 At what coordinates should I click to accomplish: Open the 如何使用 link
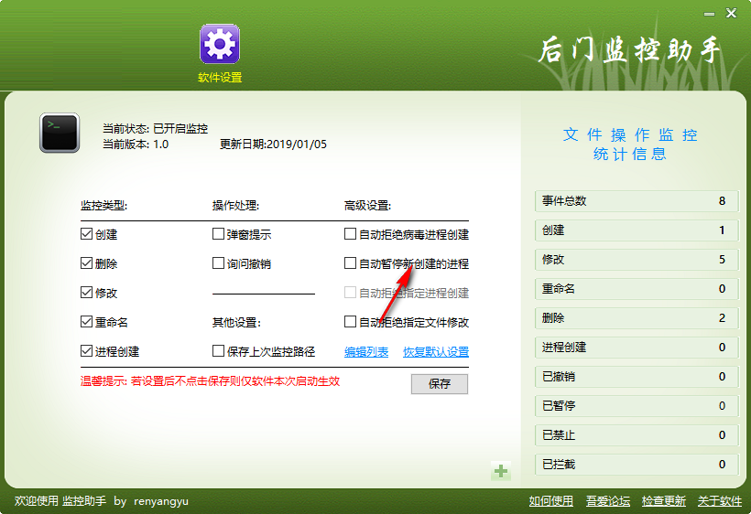click(x=550, y=501)
